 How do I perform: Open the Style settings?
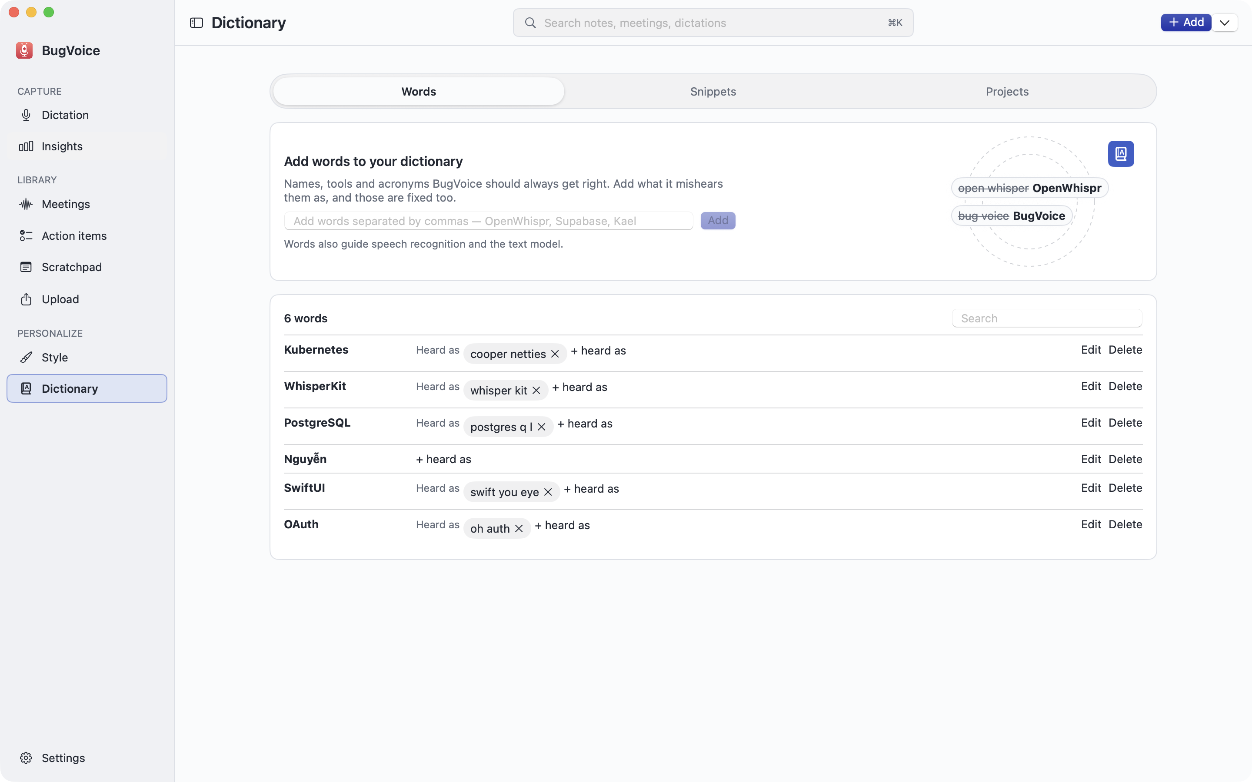pos(87,358)
